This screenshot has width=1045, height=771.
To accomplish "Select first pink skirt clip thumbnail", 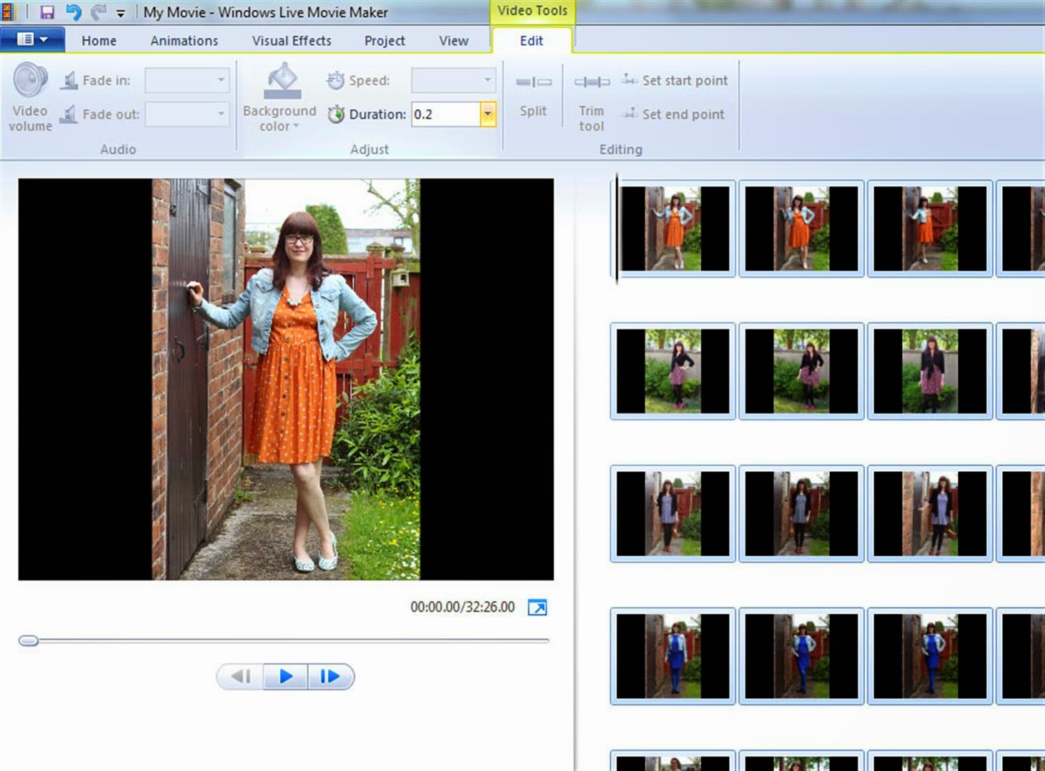I will 673,371.
